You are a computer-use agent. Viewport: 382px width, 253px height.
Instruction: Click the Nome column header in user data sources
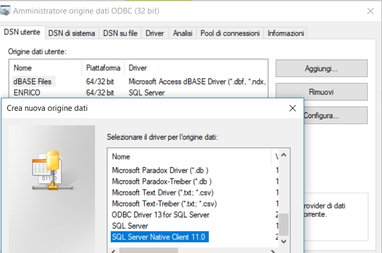45,68
